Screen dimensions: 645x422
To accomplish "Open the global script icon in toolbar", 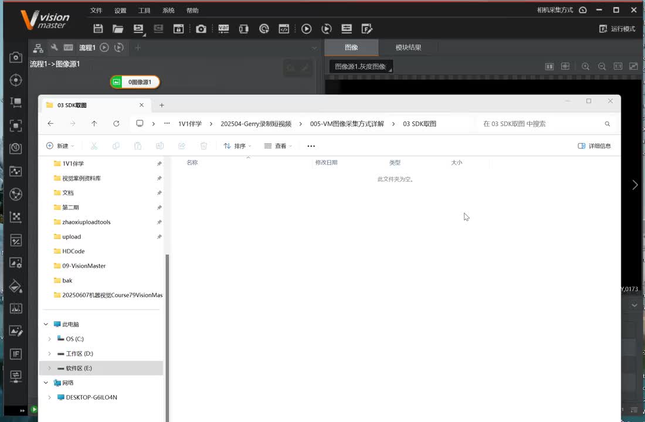I will (x=284, y=28).
